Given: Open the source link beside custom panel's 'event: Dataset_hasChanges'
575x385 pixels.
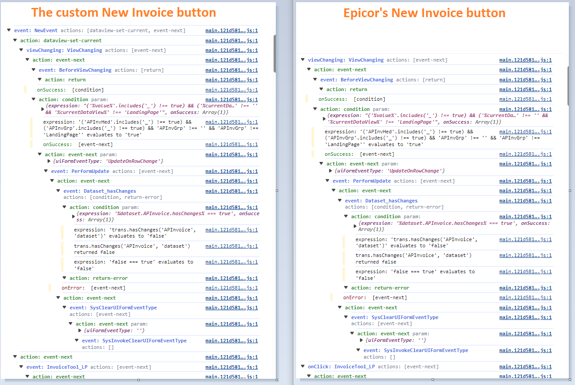Looking at the screenshot, I should 232,191.
